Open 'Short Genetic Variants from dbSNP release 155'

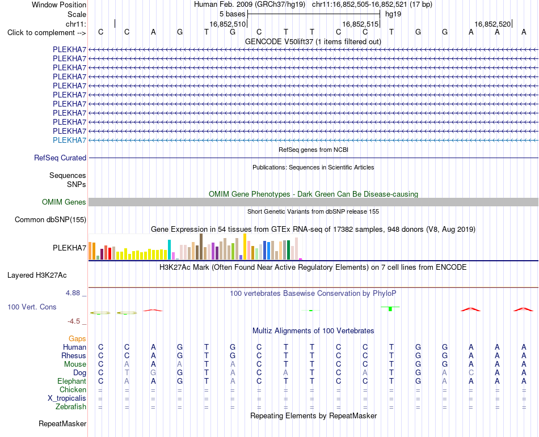tap(313, 212)
